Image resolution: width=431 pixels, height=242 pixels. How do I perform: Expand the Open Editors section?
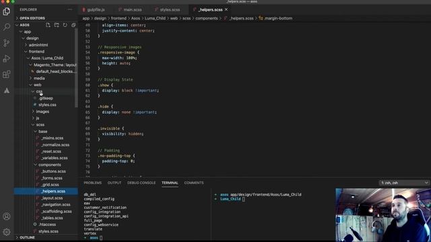click(x=46, y=18)
